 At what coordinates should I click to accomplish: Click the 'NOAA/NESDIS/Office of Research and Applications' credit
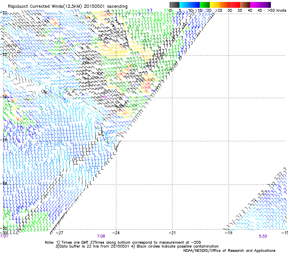(229, 250)
